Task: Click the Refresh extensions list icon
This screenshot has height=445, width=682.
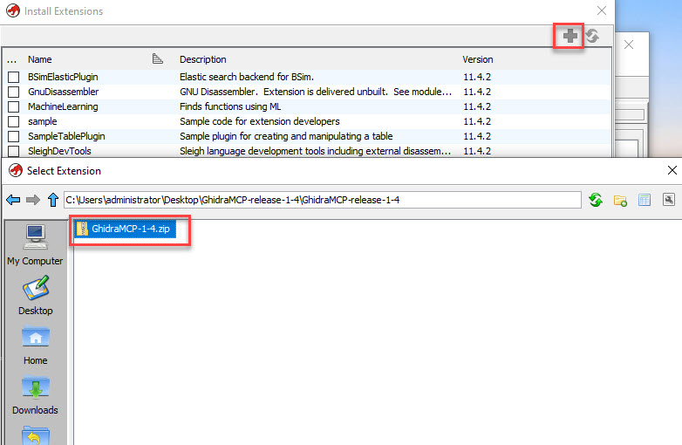Action: click(592, 36)
